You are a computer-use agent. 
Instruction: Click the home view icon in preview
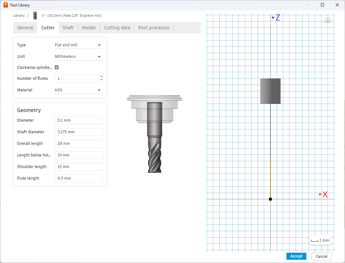pyautogui.click(x=328, y=20)
